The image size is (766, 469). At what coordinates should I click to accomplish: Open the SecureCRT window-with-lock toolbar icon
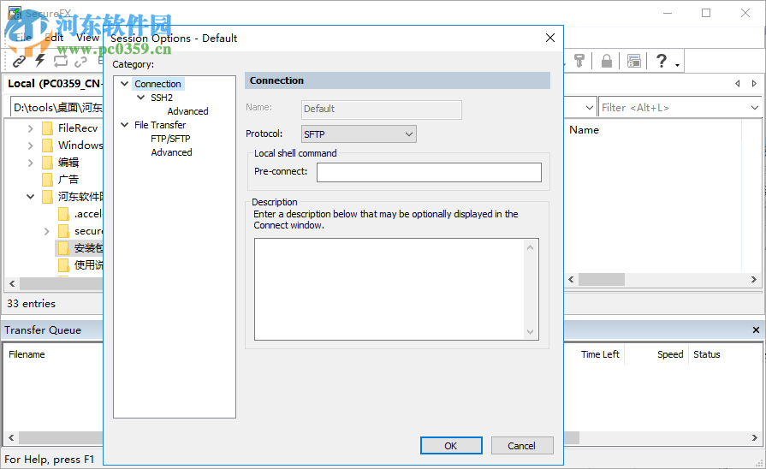click(634, 61)
